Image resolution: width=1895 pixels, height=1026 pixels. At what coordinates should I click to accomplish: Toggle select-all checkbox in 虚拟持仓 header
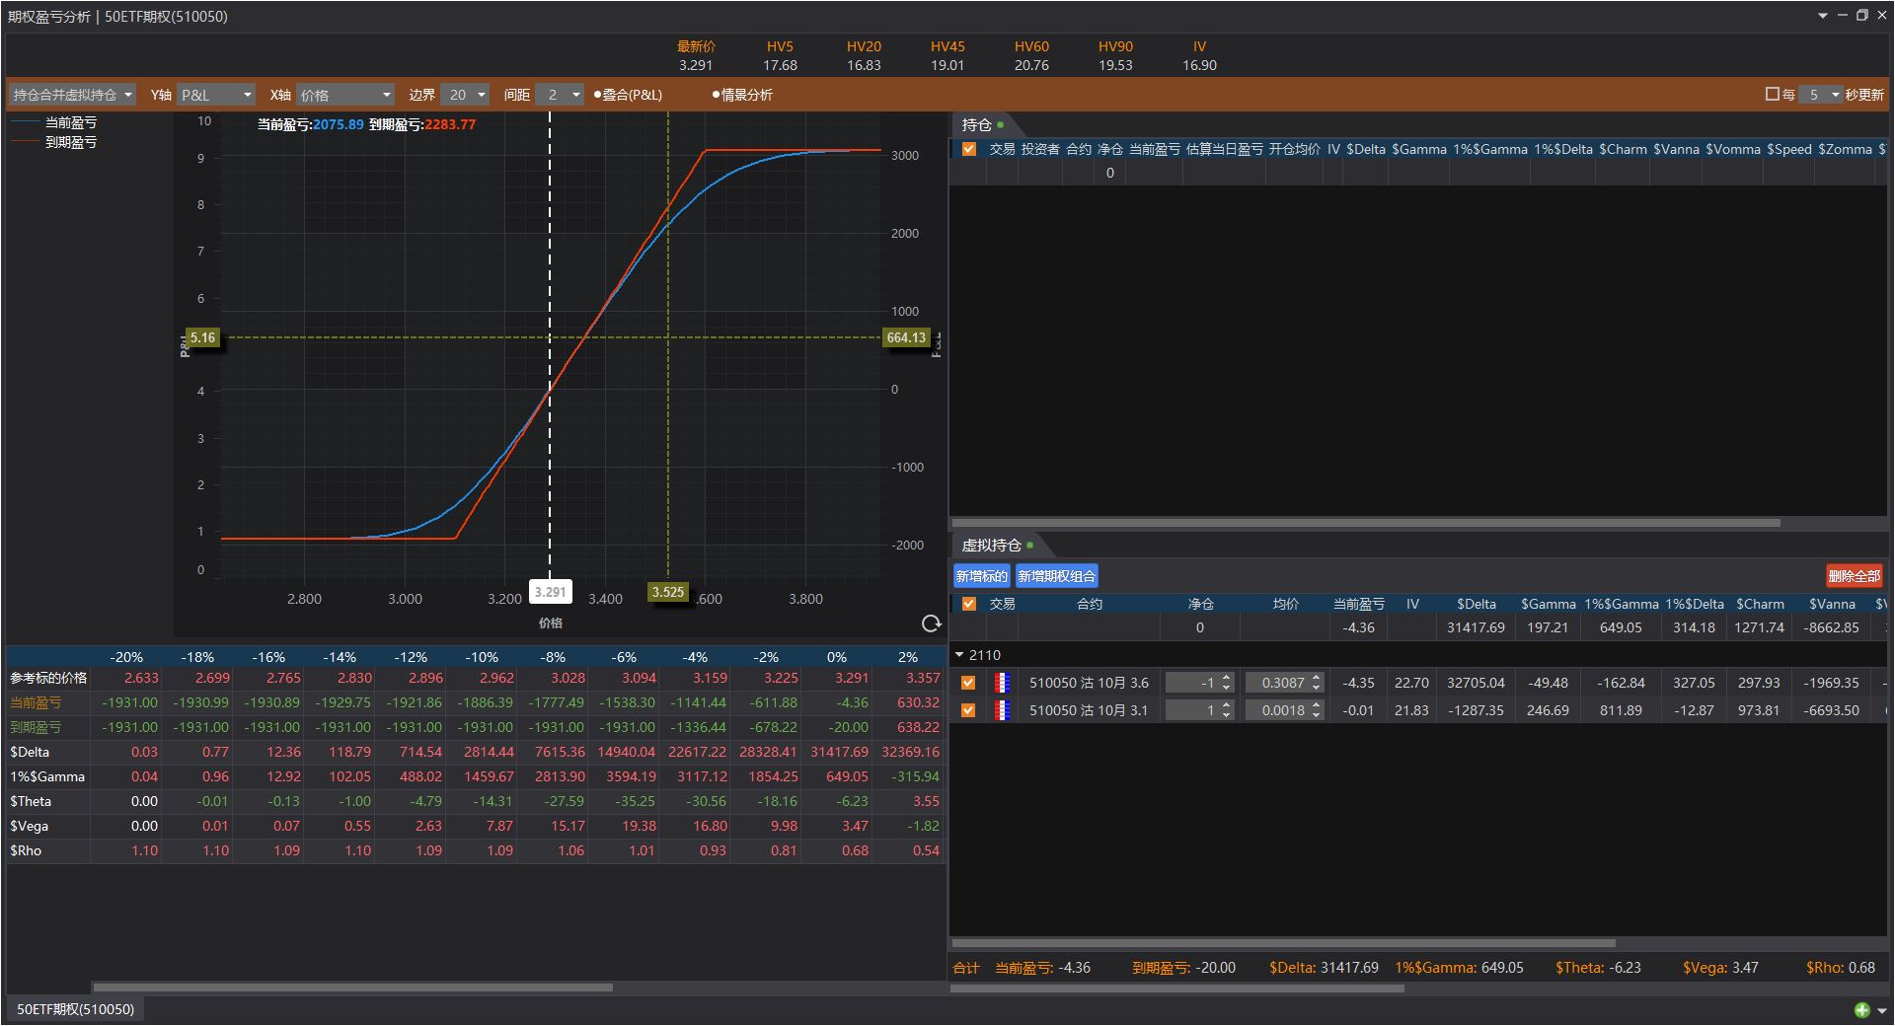968,604
